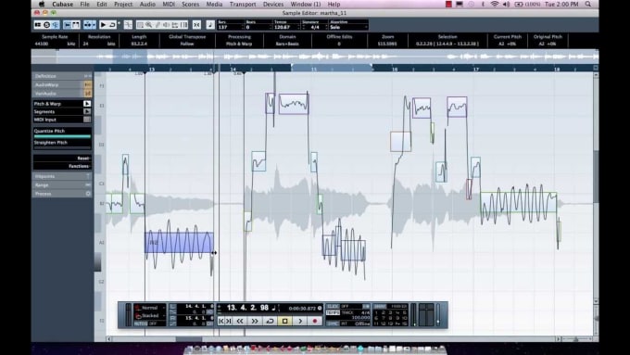This screenshot has height=355, width=630.
Task: Adjust the transport output level slider
Action: (438, 314)
